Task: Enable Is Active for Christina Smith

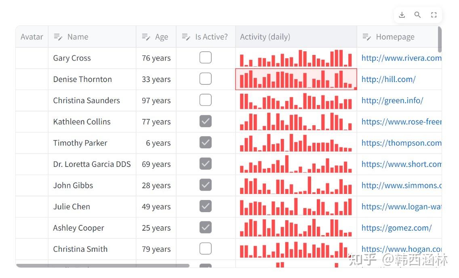Action: (206, 249)
